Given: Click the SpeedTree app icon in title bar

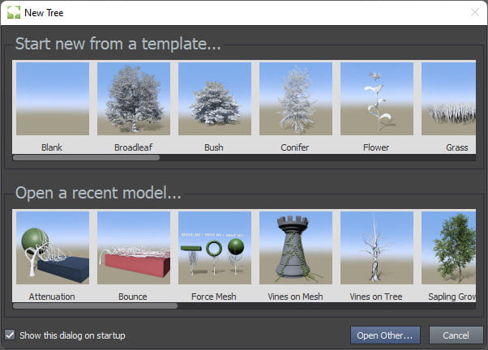Looking at the screenshot, I should (x=14, y=12).
